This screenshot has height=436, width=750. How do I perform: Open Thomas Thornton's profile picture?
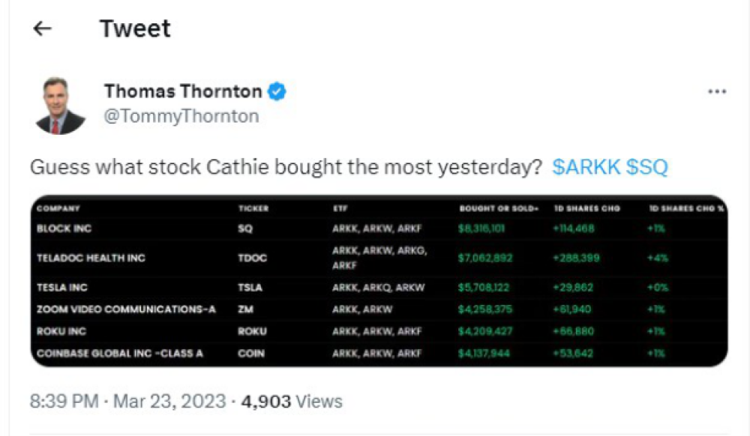pos(61,105)
